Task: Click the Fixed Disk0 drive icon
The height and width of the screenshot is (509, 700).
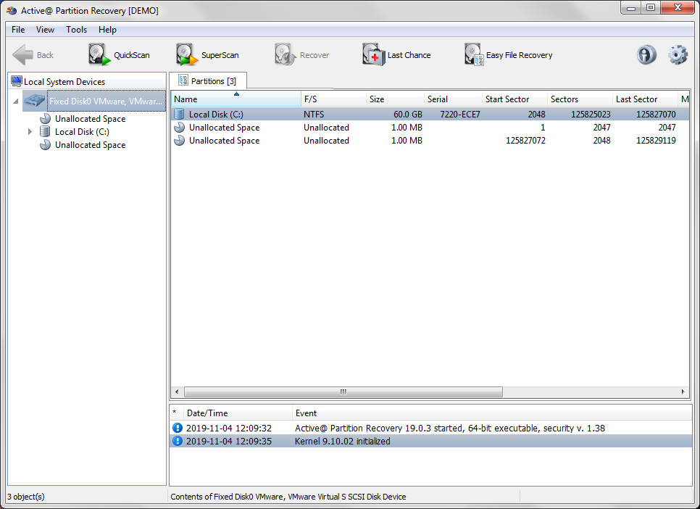Action: click(x=34, y=101)
